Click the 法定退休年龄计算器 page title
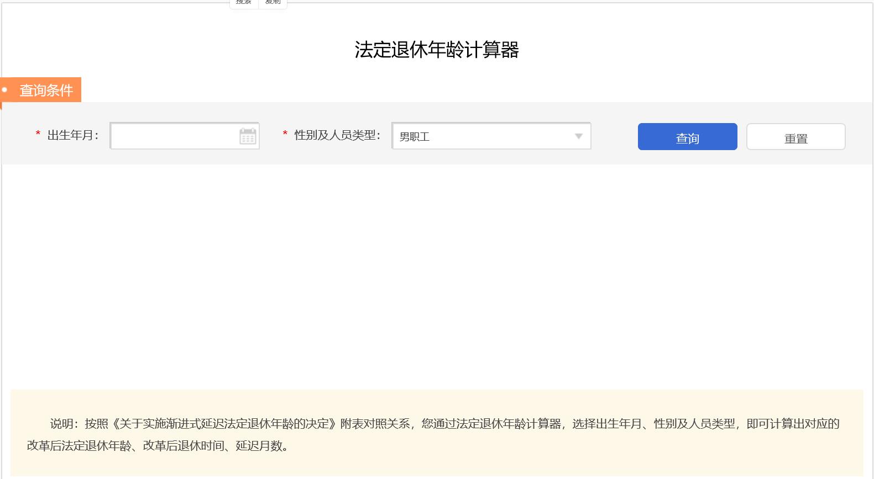 coord(436,50)
